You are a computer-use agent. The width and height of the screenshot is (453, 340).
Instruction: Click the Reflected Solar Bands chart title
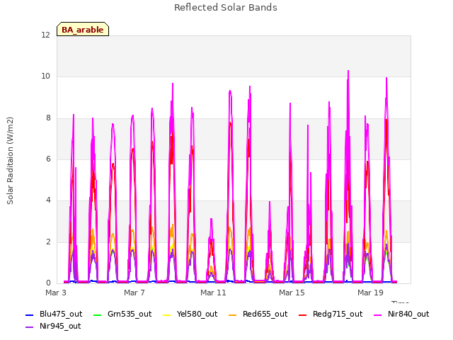pyautogui.click(x=226, y=8)
